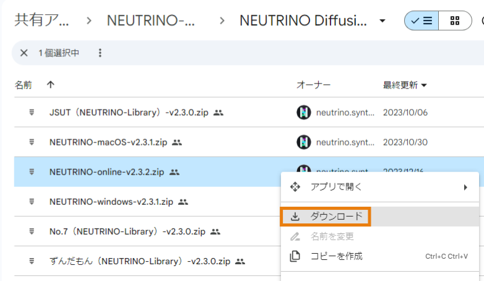484x281 pixels.
Task: Click the zip file icon for No.7 row
Action: pos(32,231)
